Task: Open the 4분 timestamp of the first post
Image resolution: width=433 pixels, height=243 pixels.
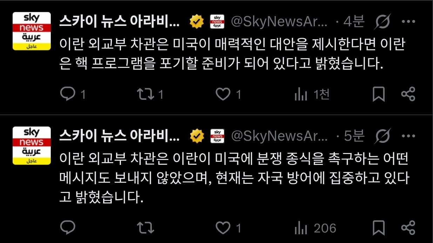Action: tap(354, 22)
